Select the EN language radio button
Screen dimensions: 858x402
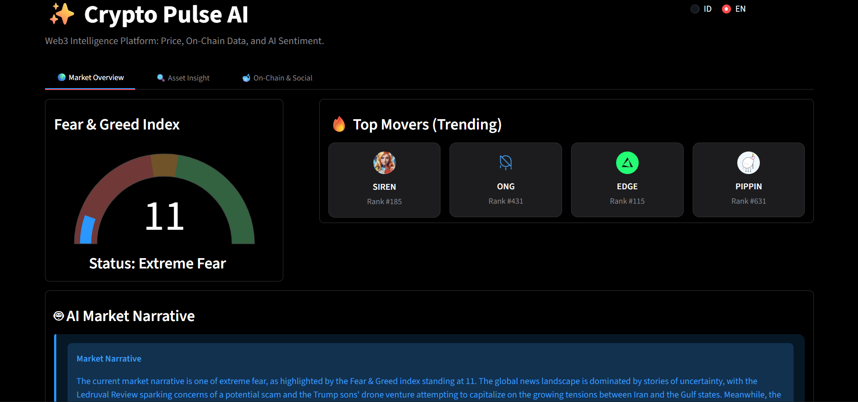click(x=726, y=9)
